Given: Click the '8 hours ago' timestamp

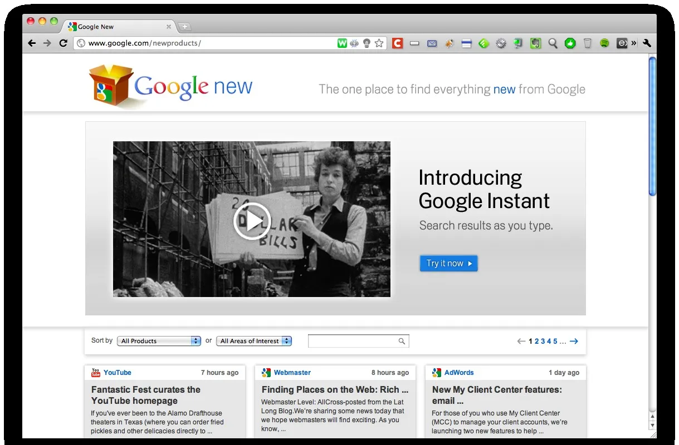Looking at the screenshot, I should pyautogui.click(x=390, y=373).
